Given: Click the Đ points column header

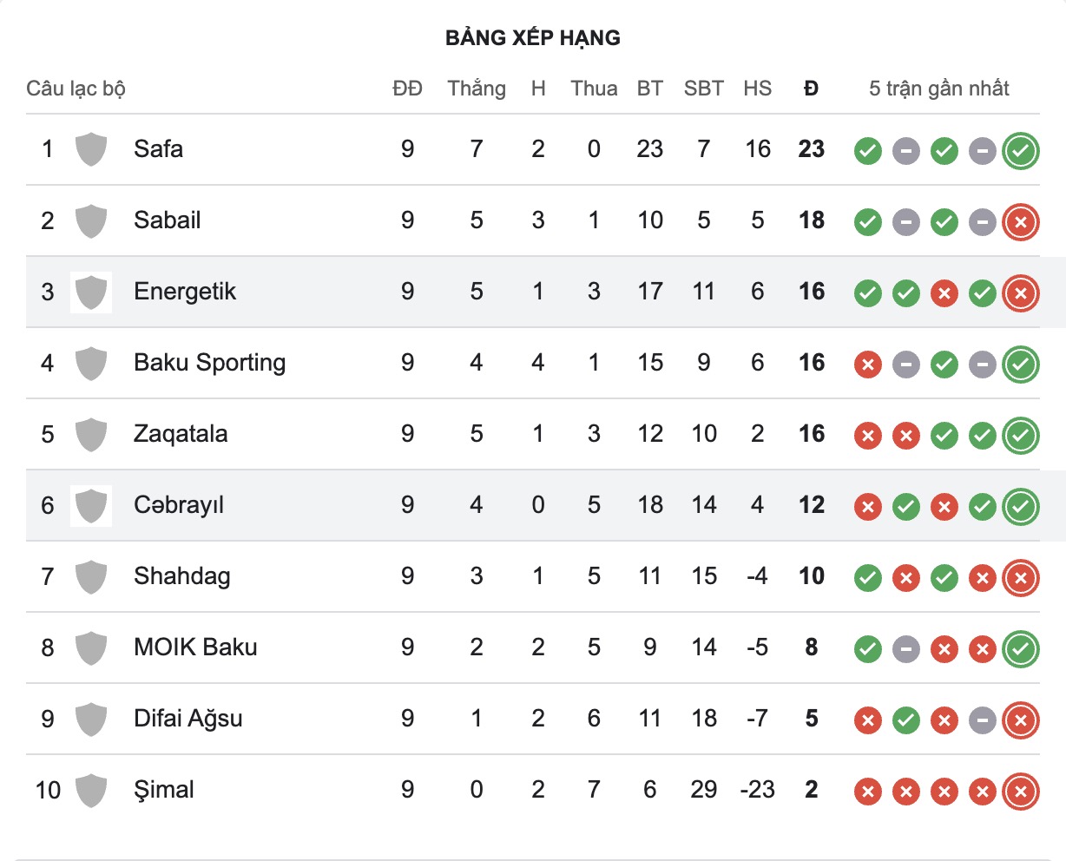Looking at the screenshot, I should click(811, 89).
